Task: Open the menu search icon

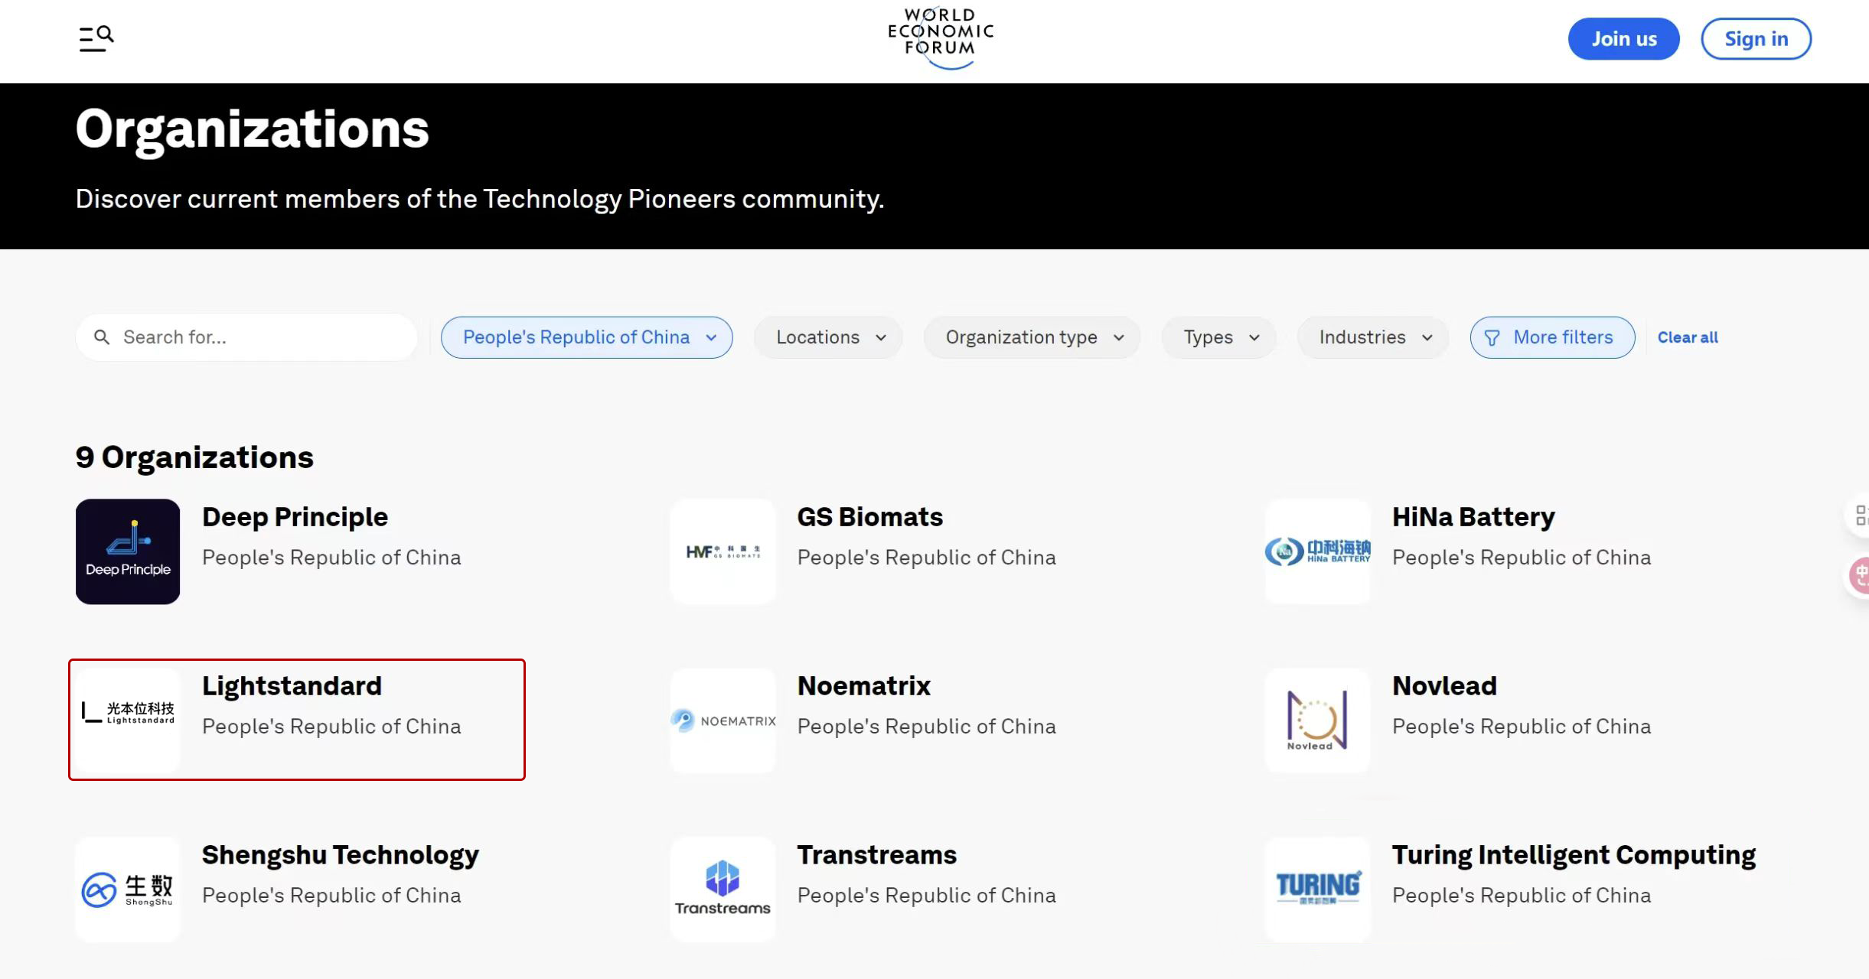Action: tap(96, 38)
